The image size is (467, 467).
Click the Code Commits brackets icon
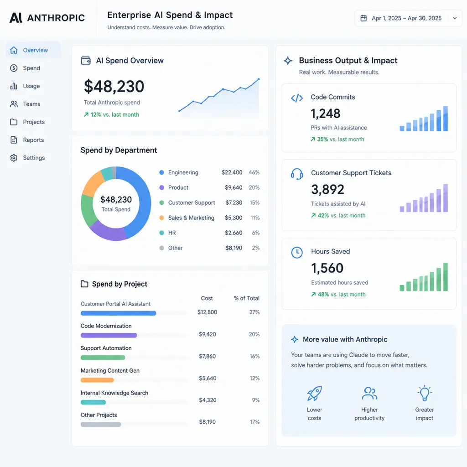pyautogui.click(x=297, y=98)
